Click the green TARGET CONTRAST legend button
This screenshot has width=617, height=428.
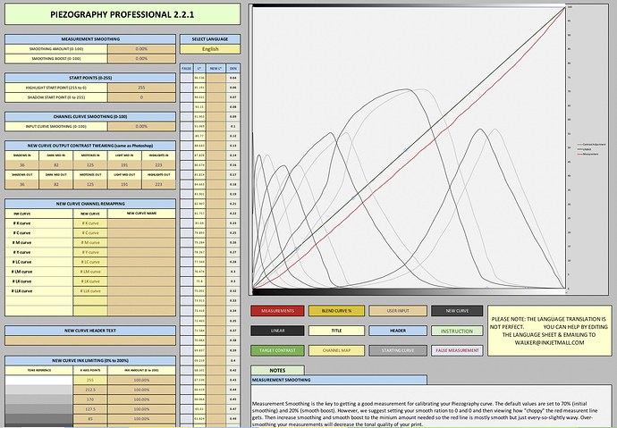click(277, 350)
